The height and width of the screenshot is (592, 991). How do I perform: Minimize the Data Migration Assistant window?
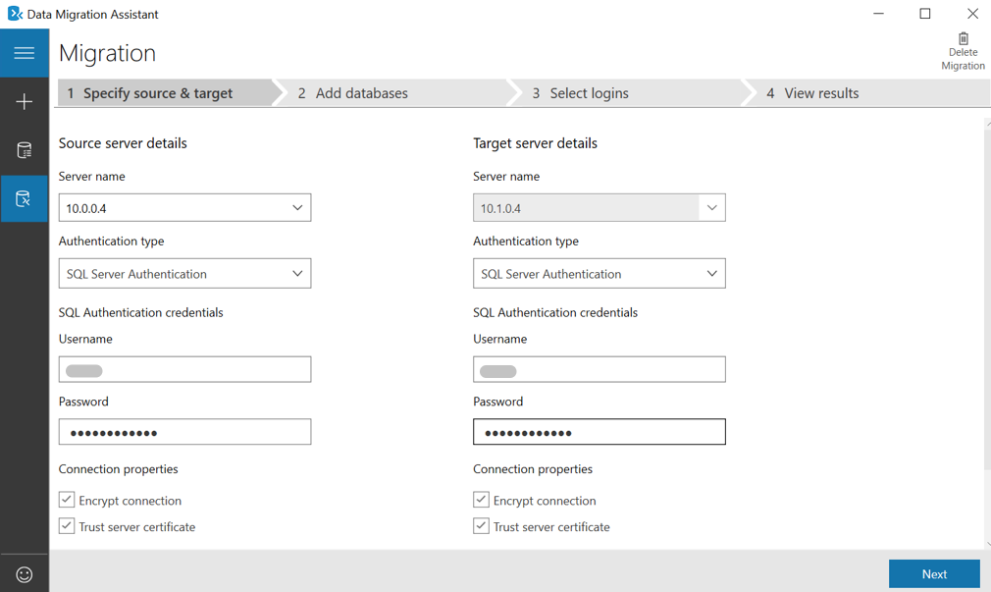coord(878,14)
